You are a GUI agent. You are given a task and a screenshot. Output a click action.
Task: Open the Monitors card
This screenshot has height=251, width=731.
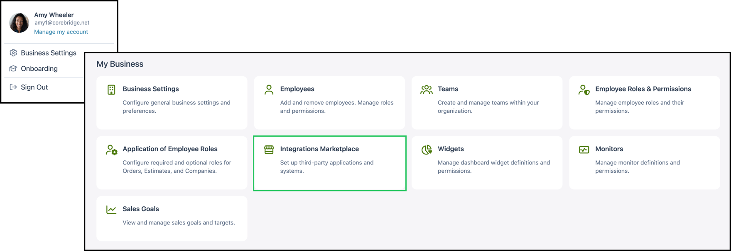pos(645,163)
